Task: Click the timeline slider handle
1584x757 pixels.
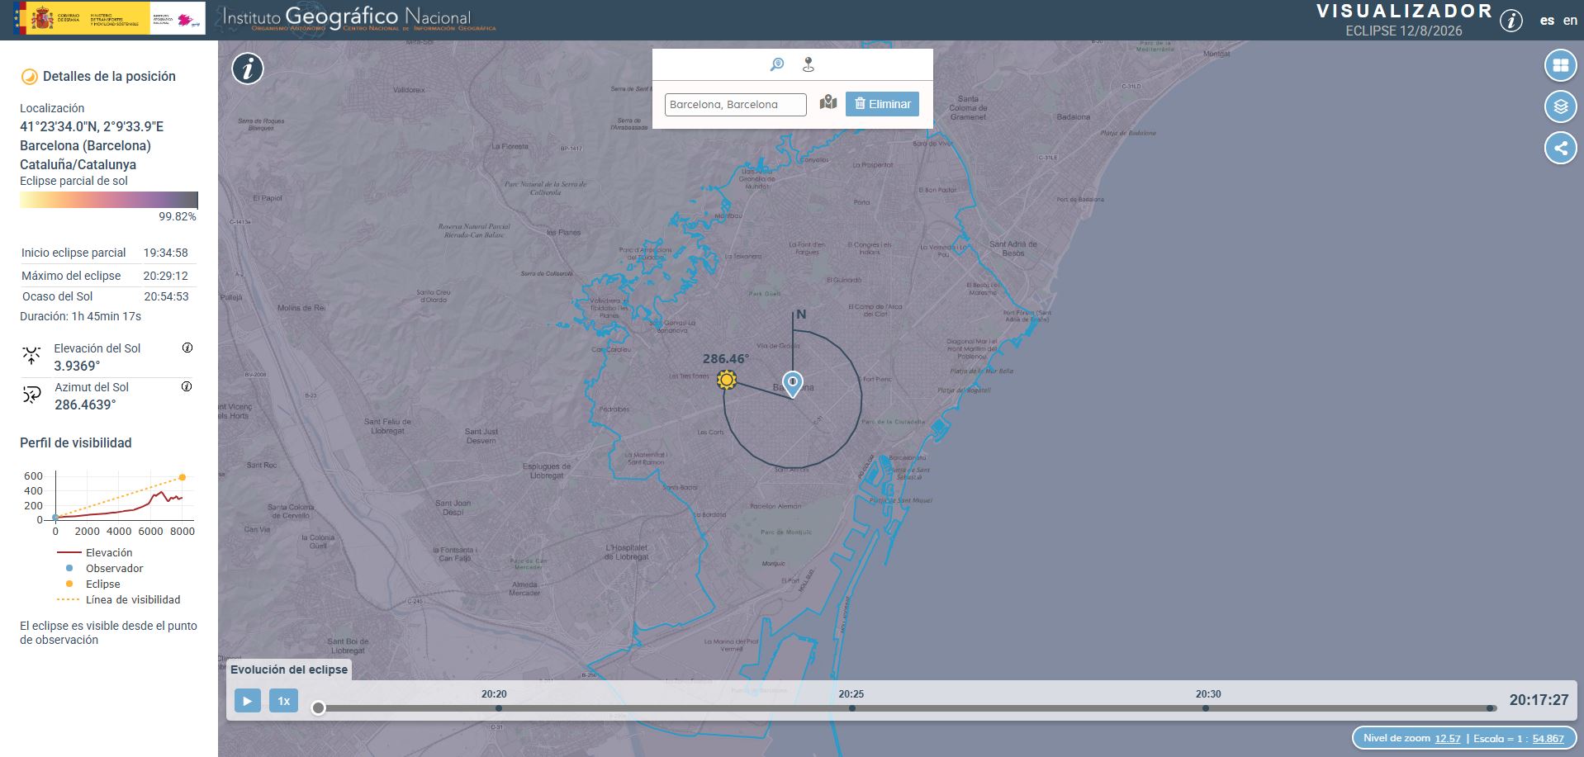Action: 318,708
